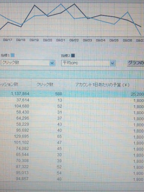Click the 25,200 total budget cell
This screenshot has height=192, width=144.
(137, 94)
